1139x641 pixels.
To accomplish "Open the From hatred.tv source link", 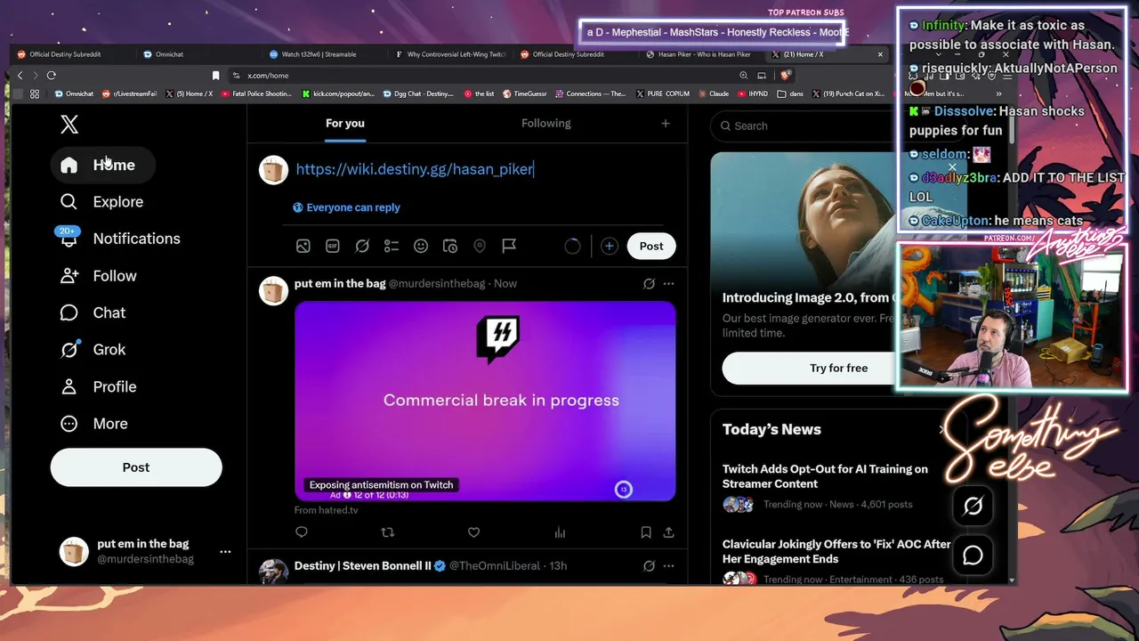I will click(326, 510).
